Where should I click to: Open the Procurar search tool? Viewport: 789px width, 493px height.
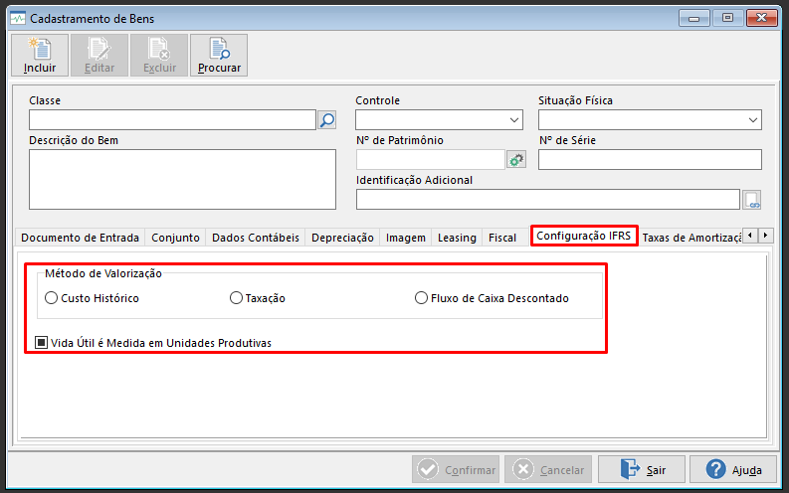[x=219, y=56]
